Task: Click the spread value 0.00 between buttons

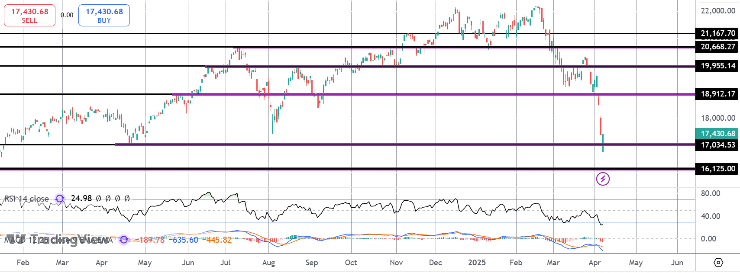Action: click(67, 15)
